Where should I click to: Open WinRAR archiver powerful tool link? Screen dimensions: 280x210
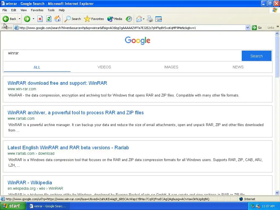click(75, 113)
